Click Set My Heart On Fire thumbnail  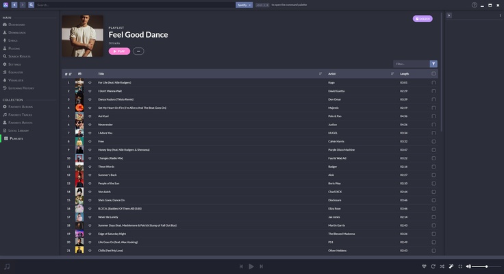(79, 108)
